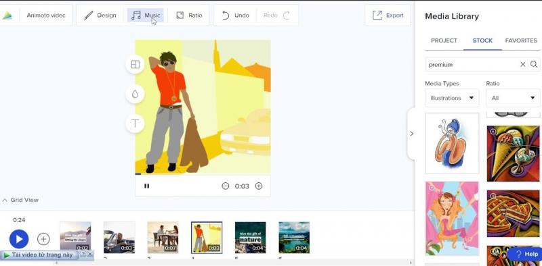Screen dimensions: 542x266
Task: Open the Media Types Illustrations dropdown
Action: (452, 98)
